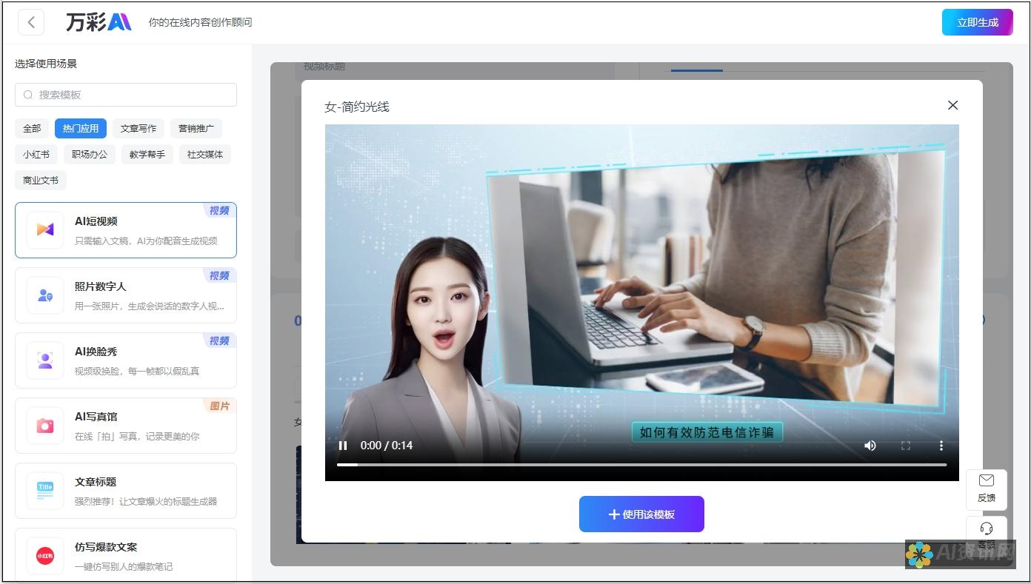Open the 仿写爆款文案 title text
This screenshot has width=1031, height=584.
106,547
